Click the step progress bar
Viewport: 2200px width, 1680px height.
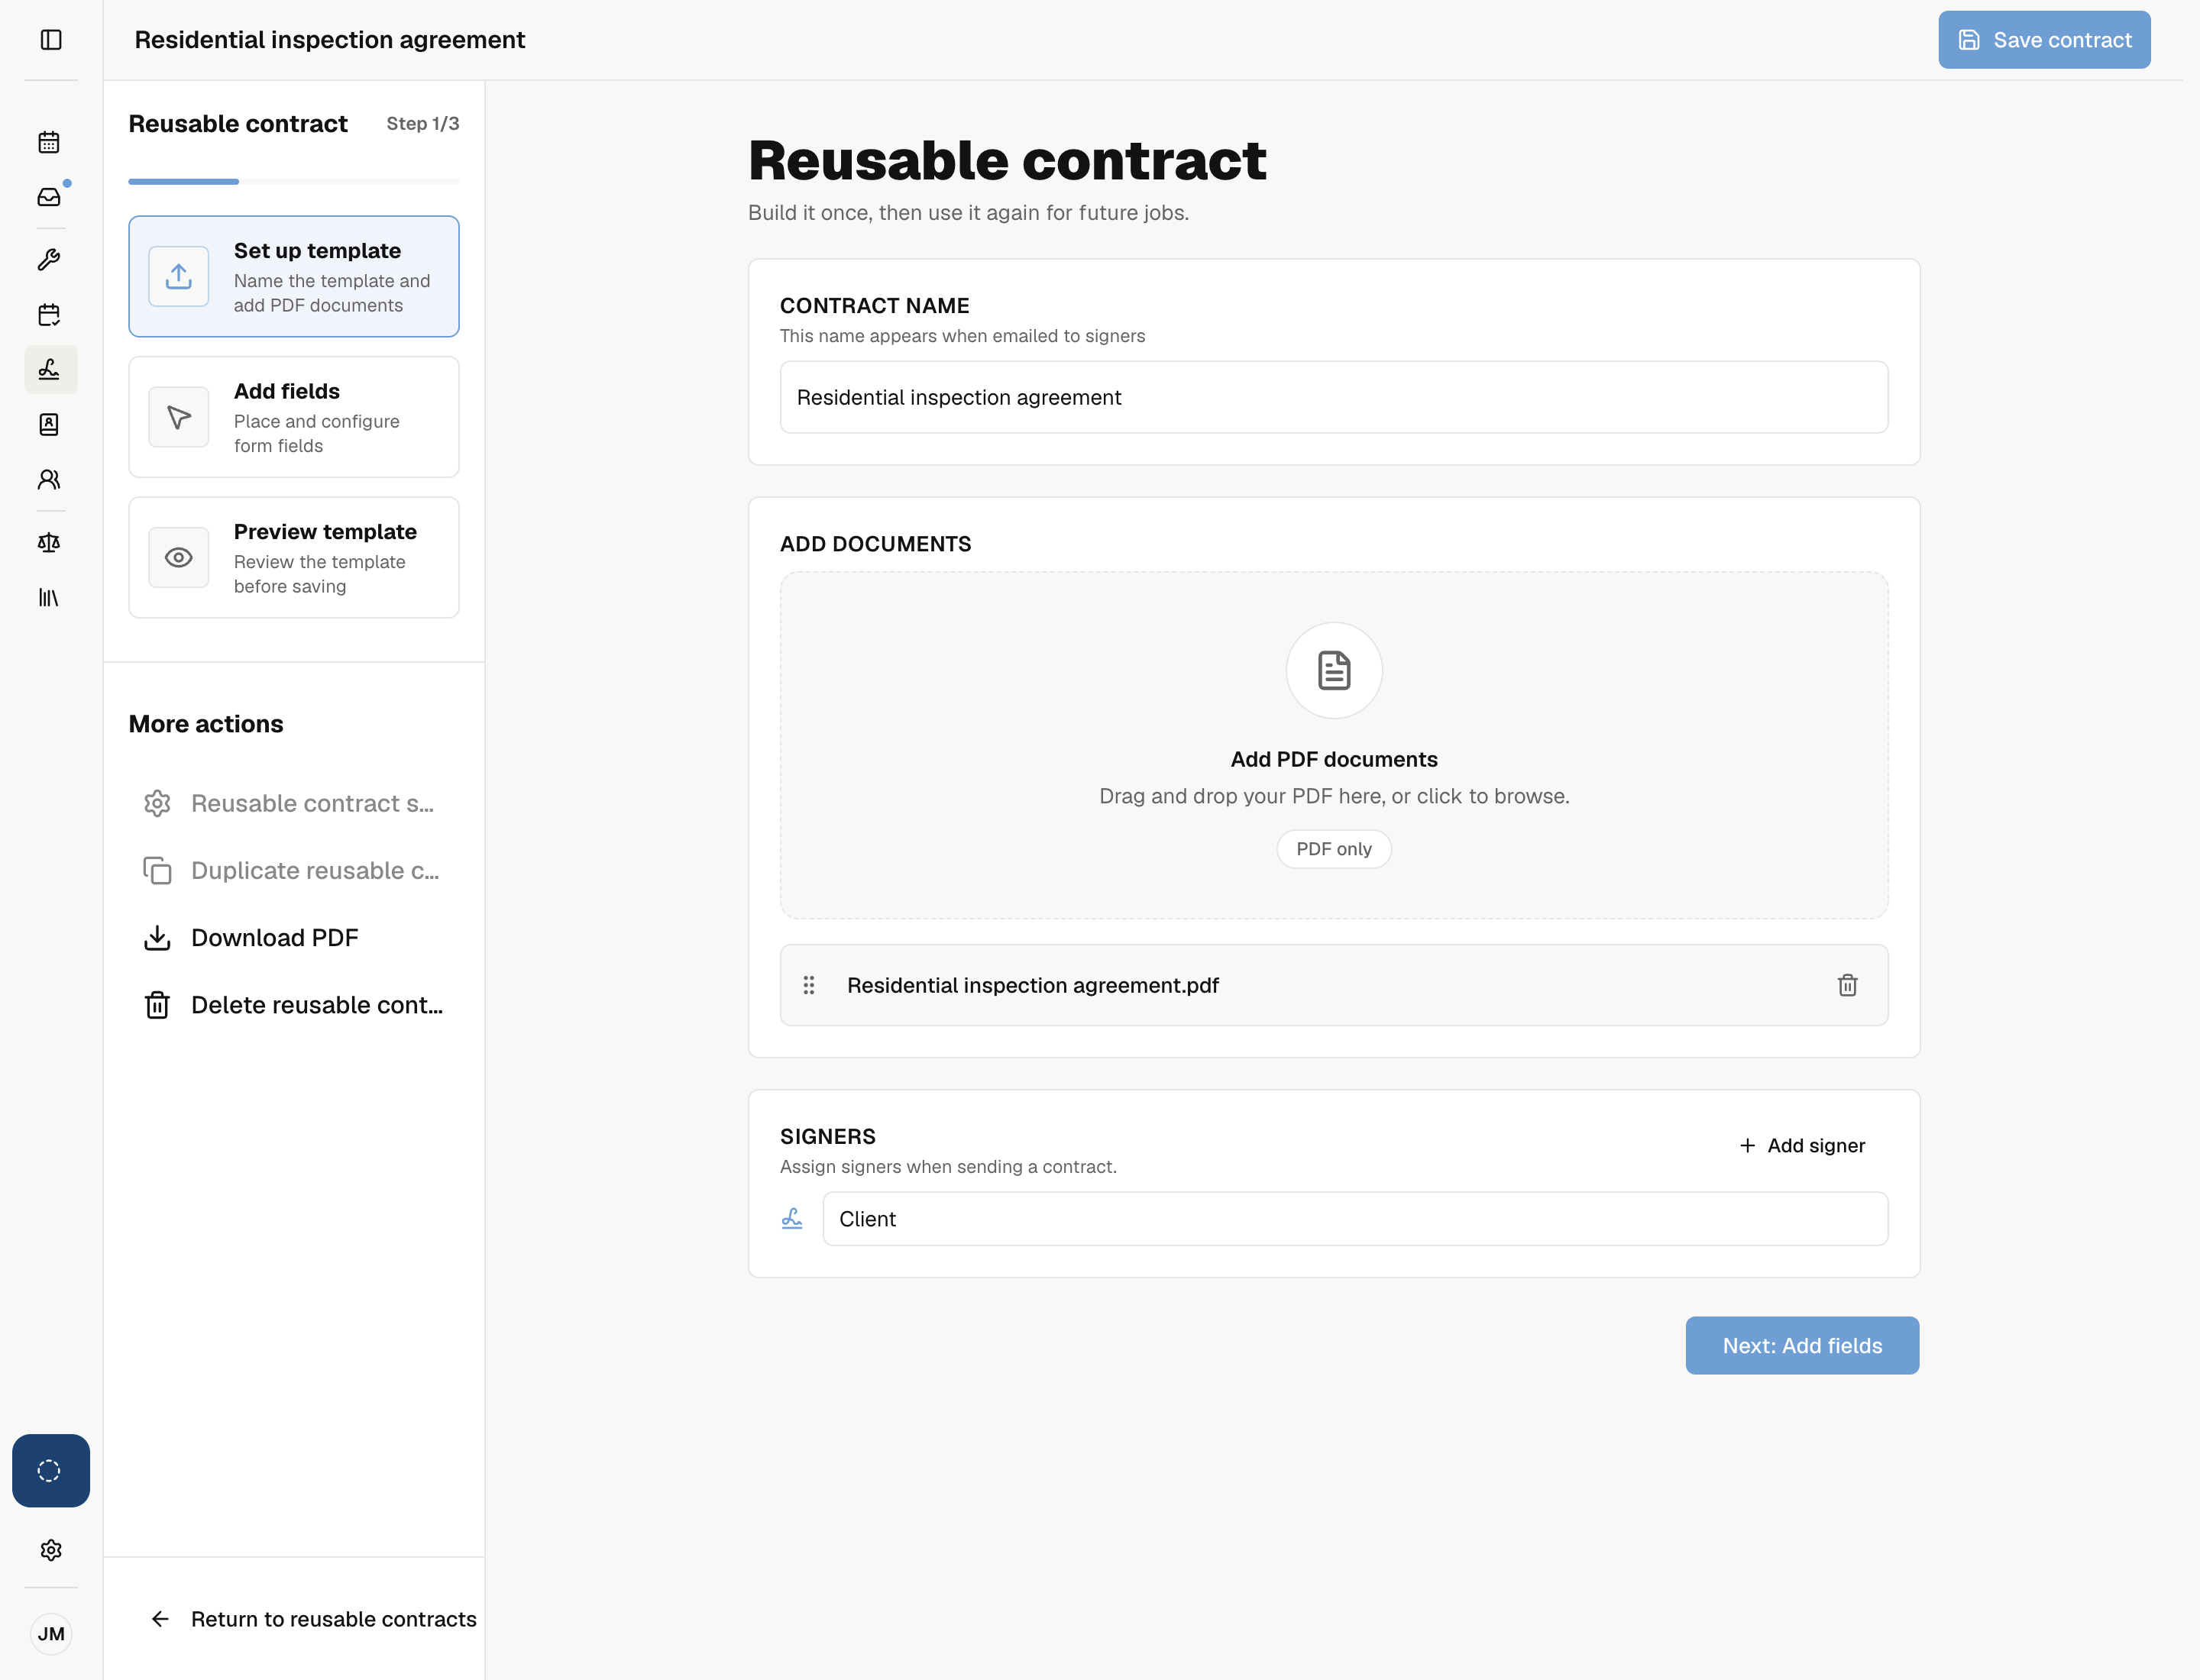coord(294,182)
